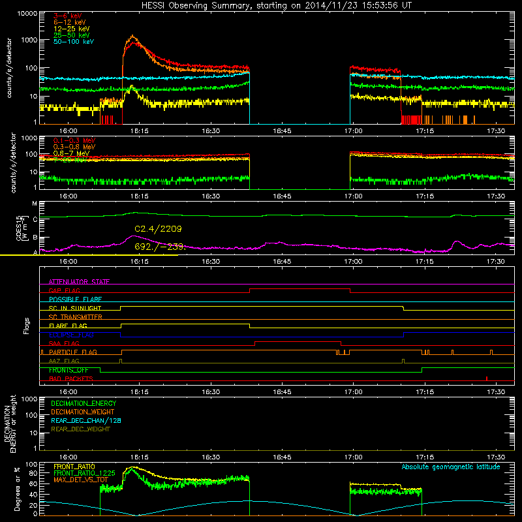
Task: Click the Absolute geomagnetic latitude label
Action: (x=451, y=467)
